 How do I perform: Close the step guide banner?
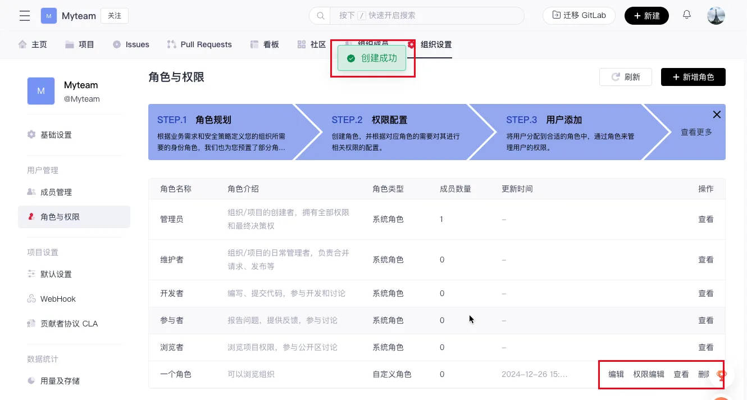[x=717, y=115]
